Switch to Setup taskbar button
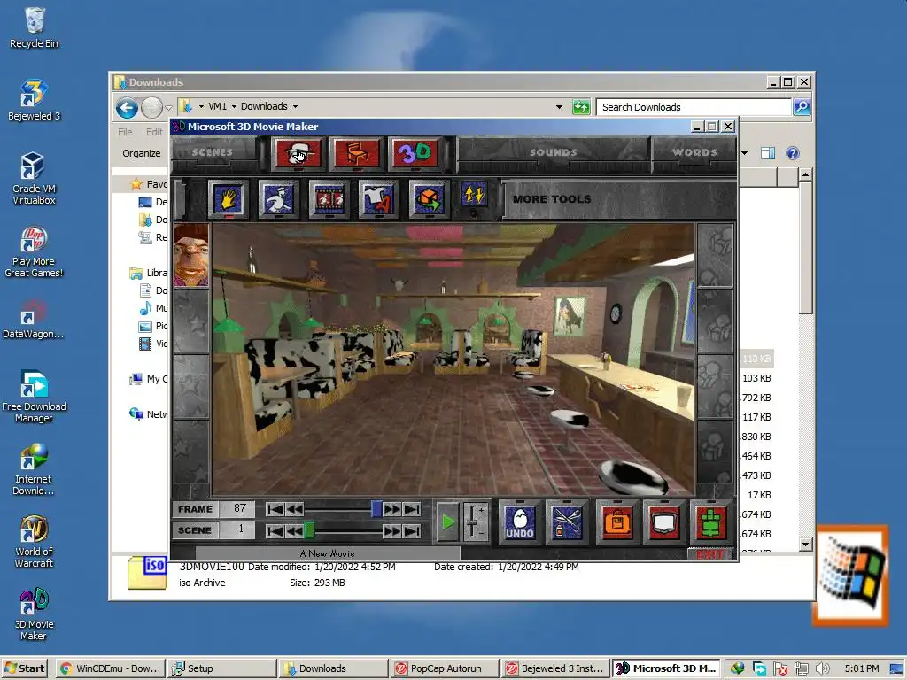The height and width of the screenshot is (680, 907). [x=221, y=668]
